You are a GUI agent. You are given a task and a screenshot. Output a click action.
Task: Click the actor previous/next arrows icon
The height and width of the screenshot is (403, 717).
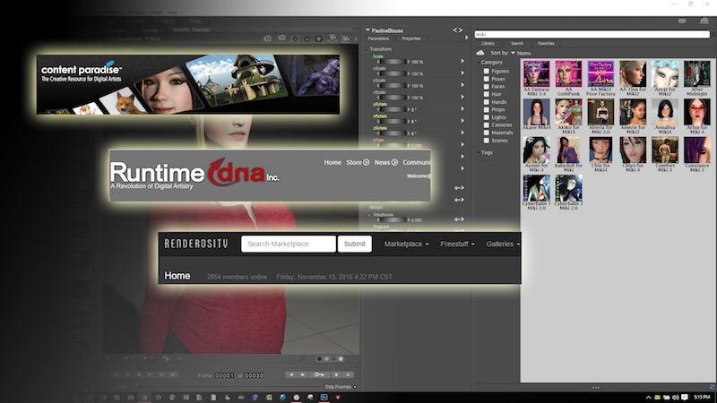pos(457,30)
